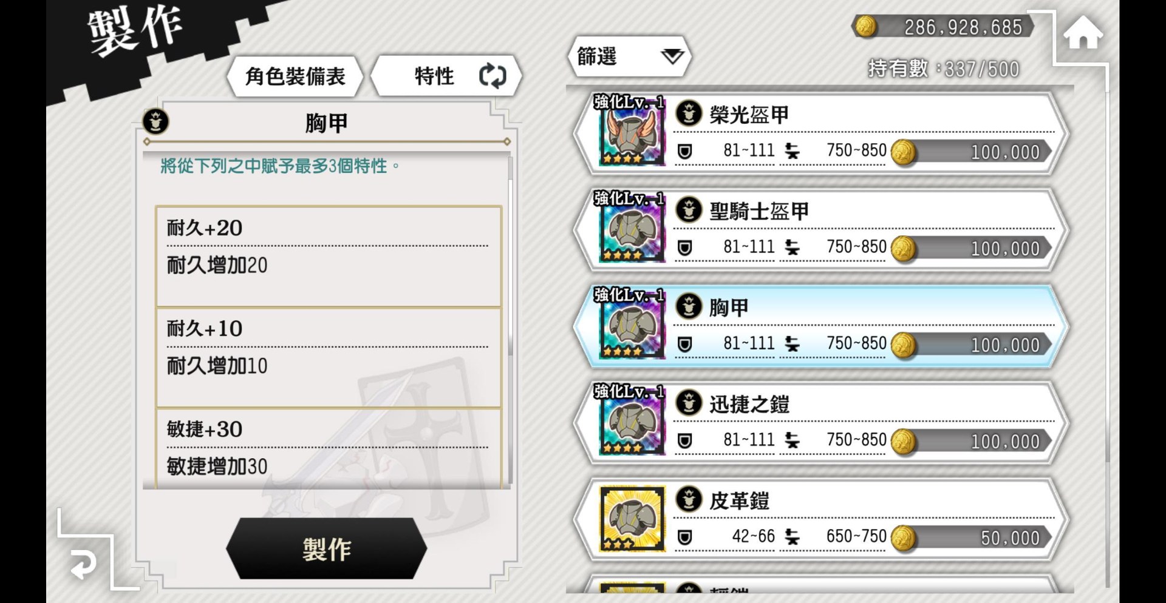Switch to the 特性 tab
The image size is (1166, 603).
pos(446,76)
